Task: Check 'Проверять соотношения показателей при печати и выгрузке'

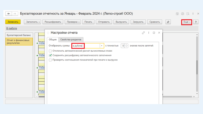Action: 50,60
